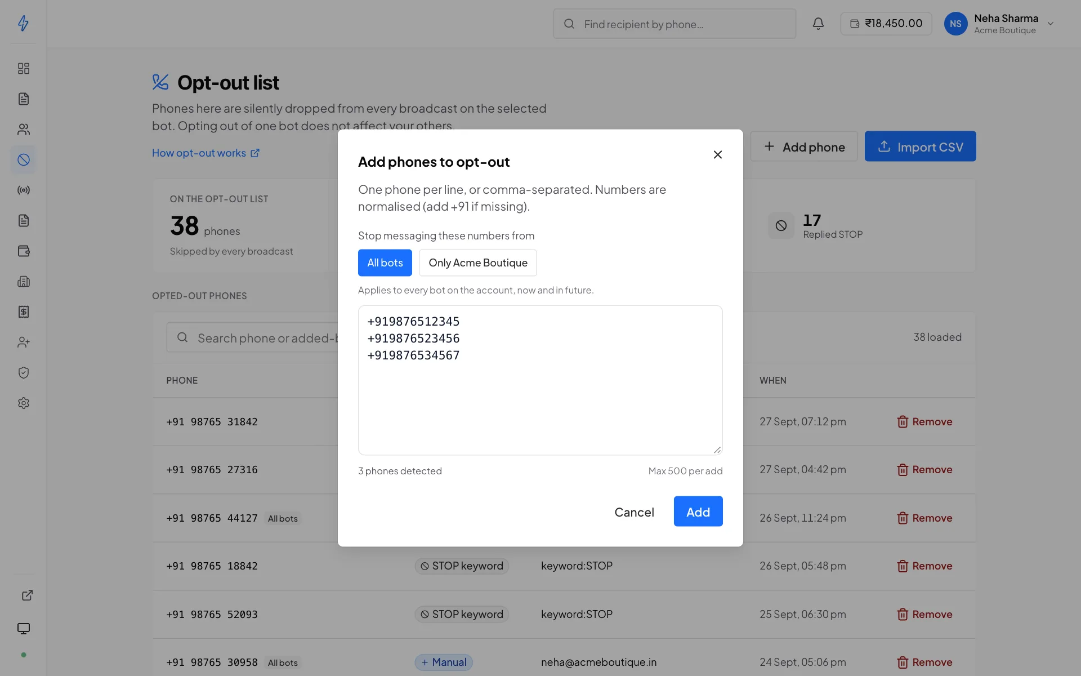Viewport: 1081px width, 676px height.
Task: Click the Replied STOP blocked icon
Action: coord(781,226)
